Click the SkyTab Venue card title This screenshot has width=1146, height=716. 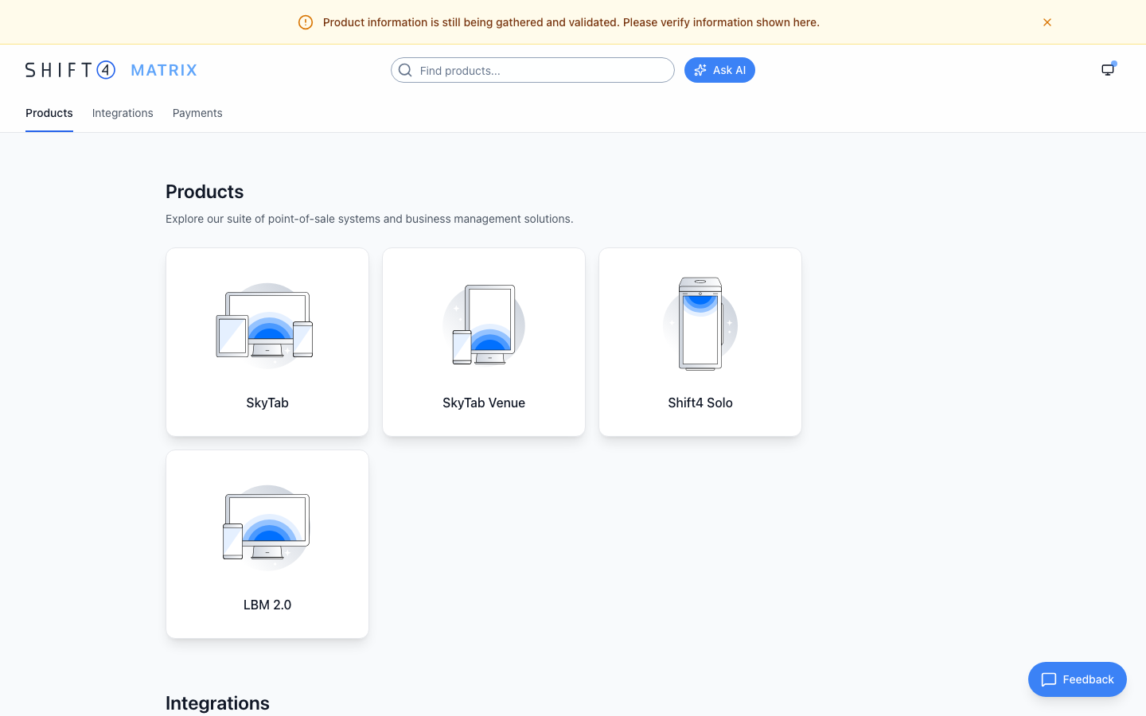tap(484, 403)
